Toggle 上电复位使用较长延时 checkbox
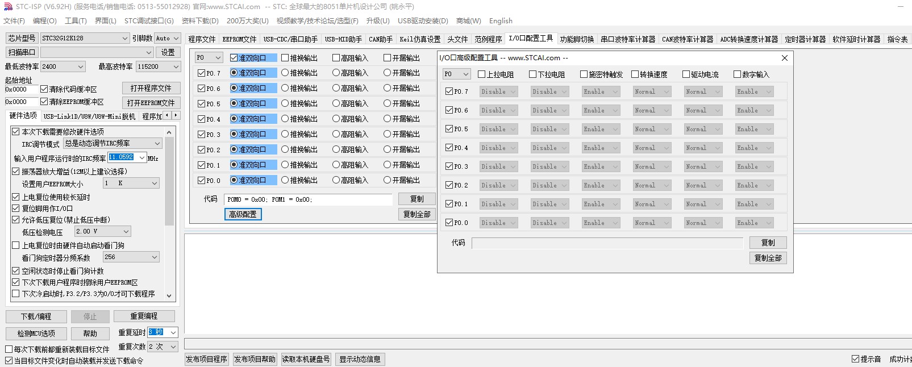 click(15, 197)
